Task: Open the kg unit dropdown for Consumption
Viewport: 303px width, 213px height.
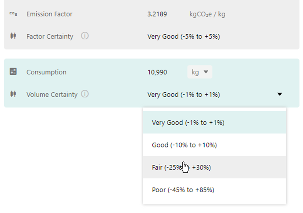Action: [x=200, y=72]
